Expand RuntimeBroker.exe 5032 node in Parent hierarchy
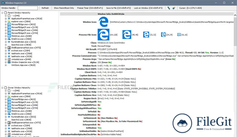Image resolution: width=237 pixels, height=137 pixels. coord(6,42)
